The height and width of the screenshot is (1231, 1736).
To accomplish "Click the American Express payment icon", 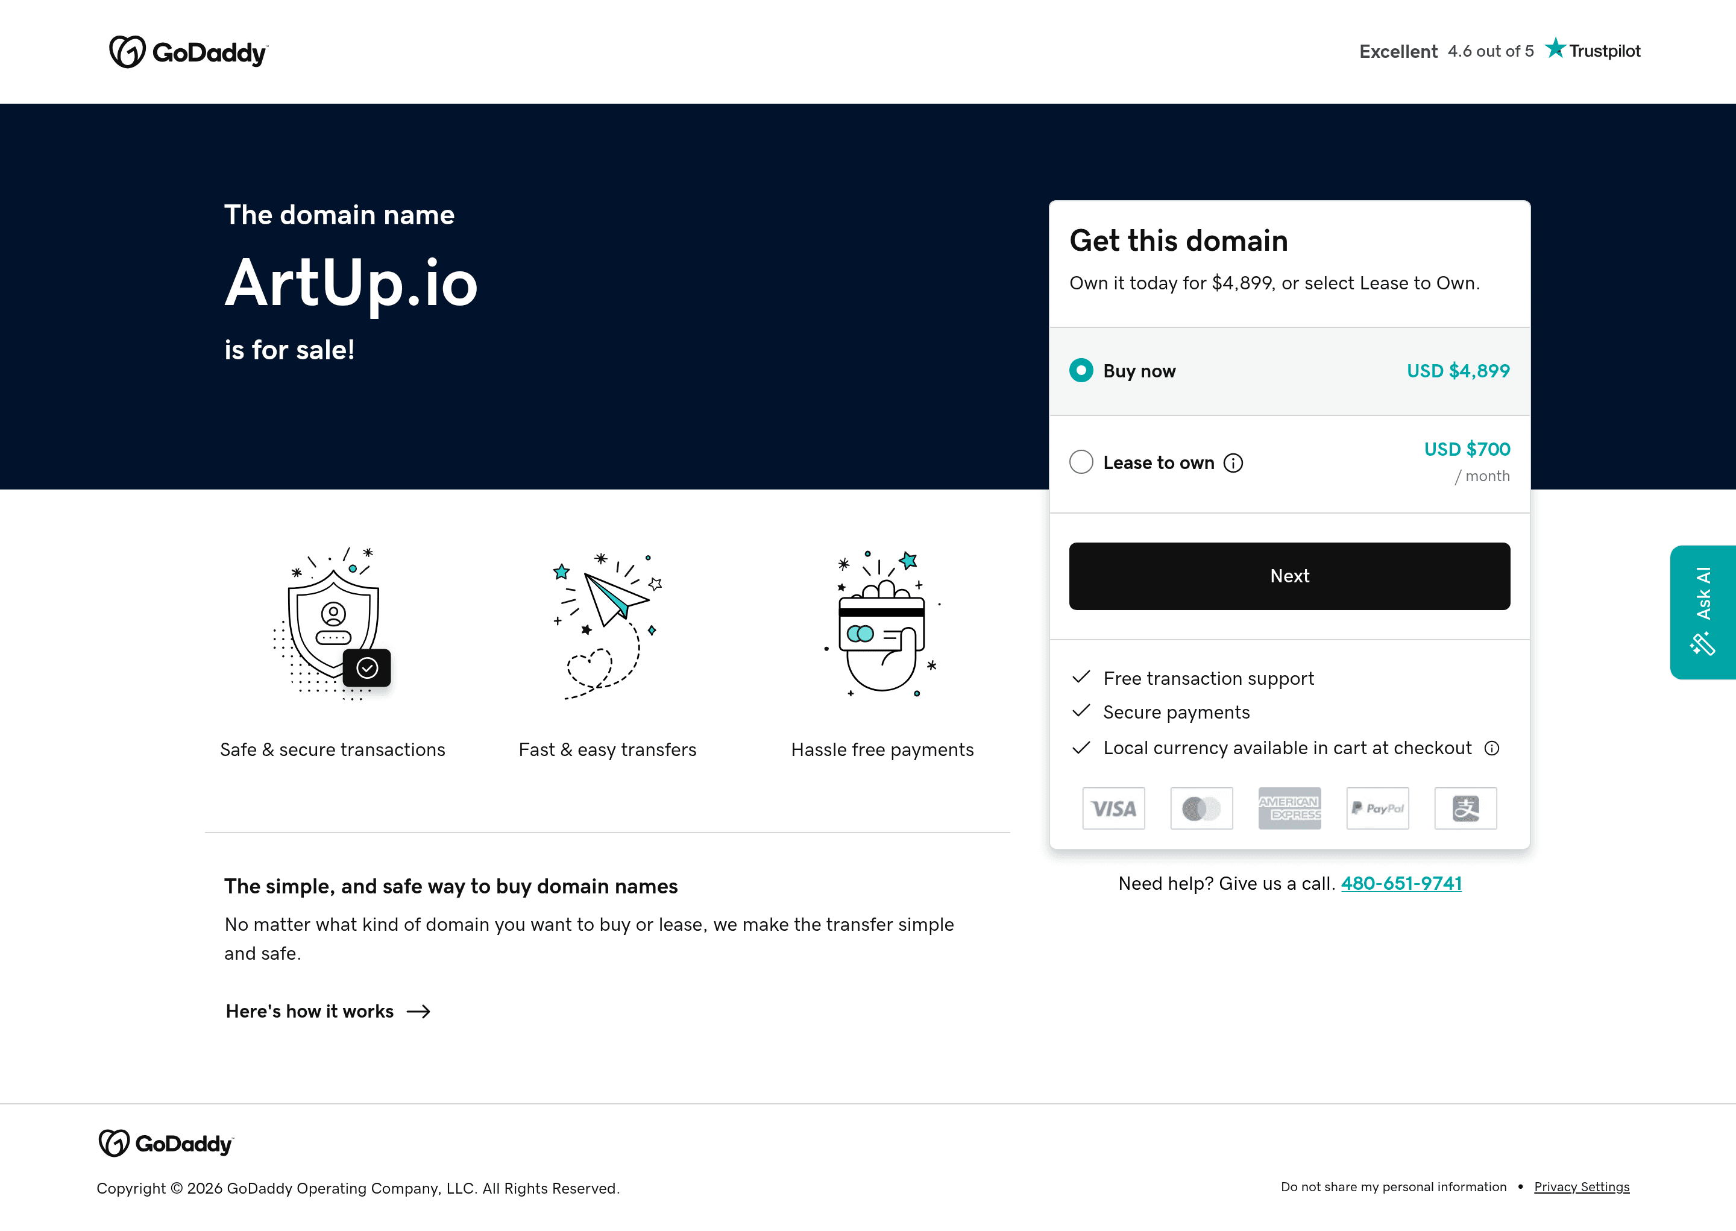I will 1290,808.
